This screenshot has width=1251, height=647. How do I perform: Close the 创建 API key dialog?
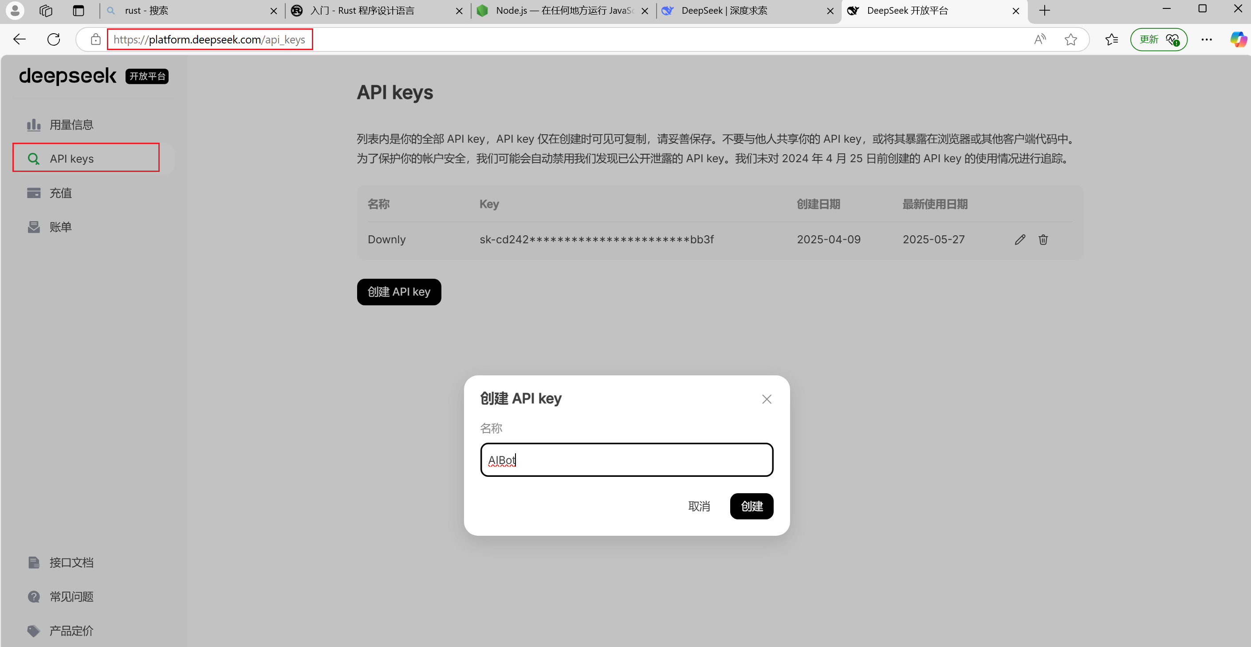[766, 399]
